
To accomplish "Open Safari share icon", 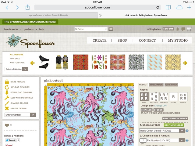I will 27,7.
